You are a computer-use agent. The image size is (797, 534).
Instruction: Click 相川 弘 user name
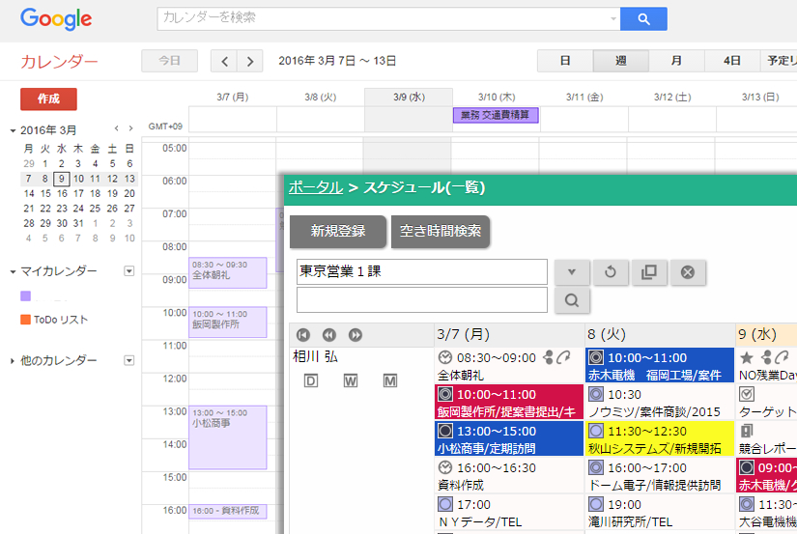coord(315,356)
